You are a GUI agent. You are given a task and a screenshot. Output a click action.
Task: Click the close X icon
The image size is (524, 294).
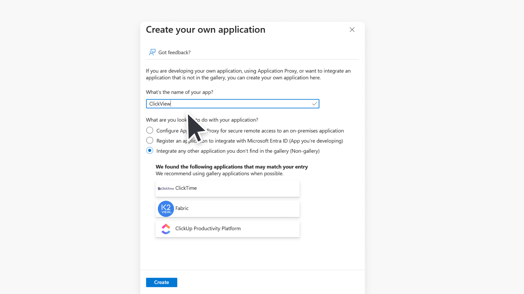pyautogui.click(x=352, y=30)
